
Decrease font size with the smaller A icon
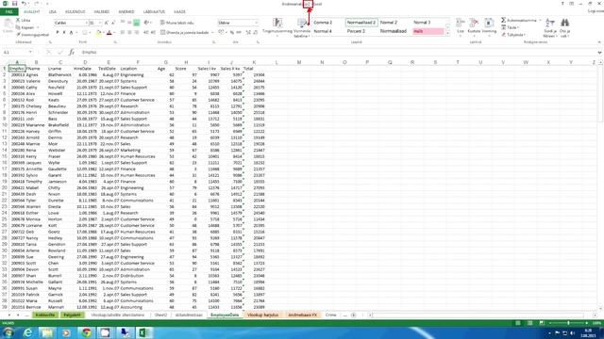tap(113, 23)
